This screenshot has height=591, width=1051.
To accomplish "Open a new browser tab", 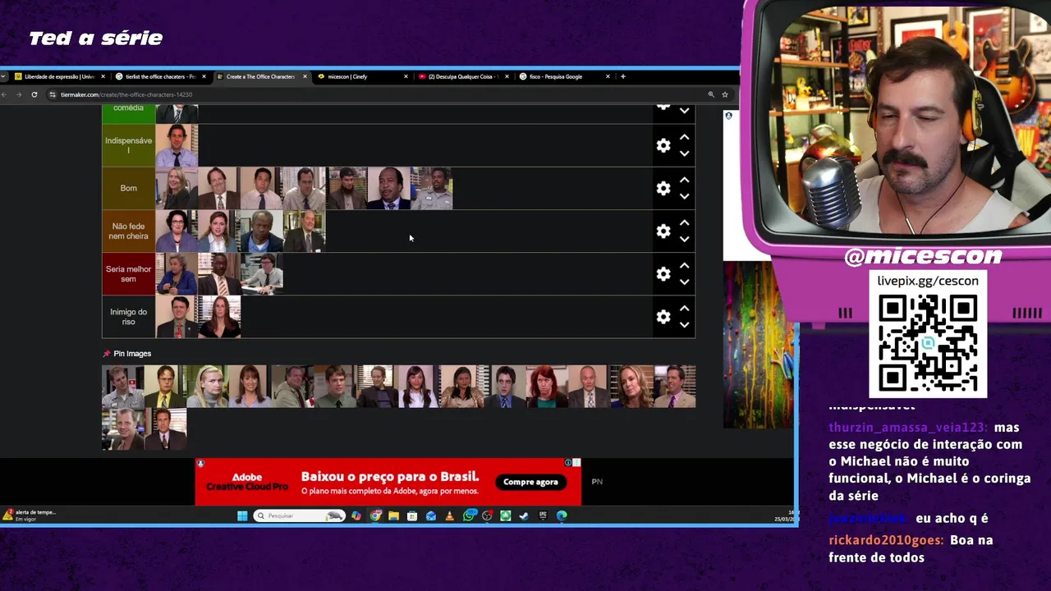I will [x=622, y=76].
